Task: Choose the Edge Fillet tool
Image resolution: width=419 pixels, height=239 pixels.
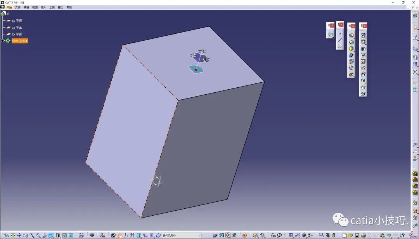Action: (351, 35)
